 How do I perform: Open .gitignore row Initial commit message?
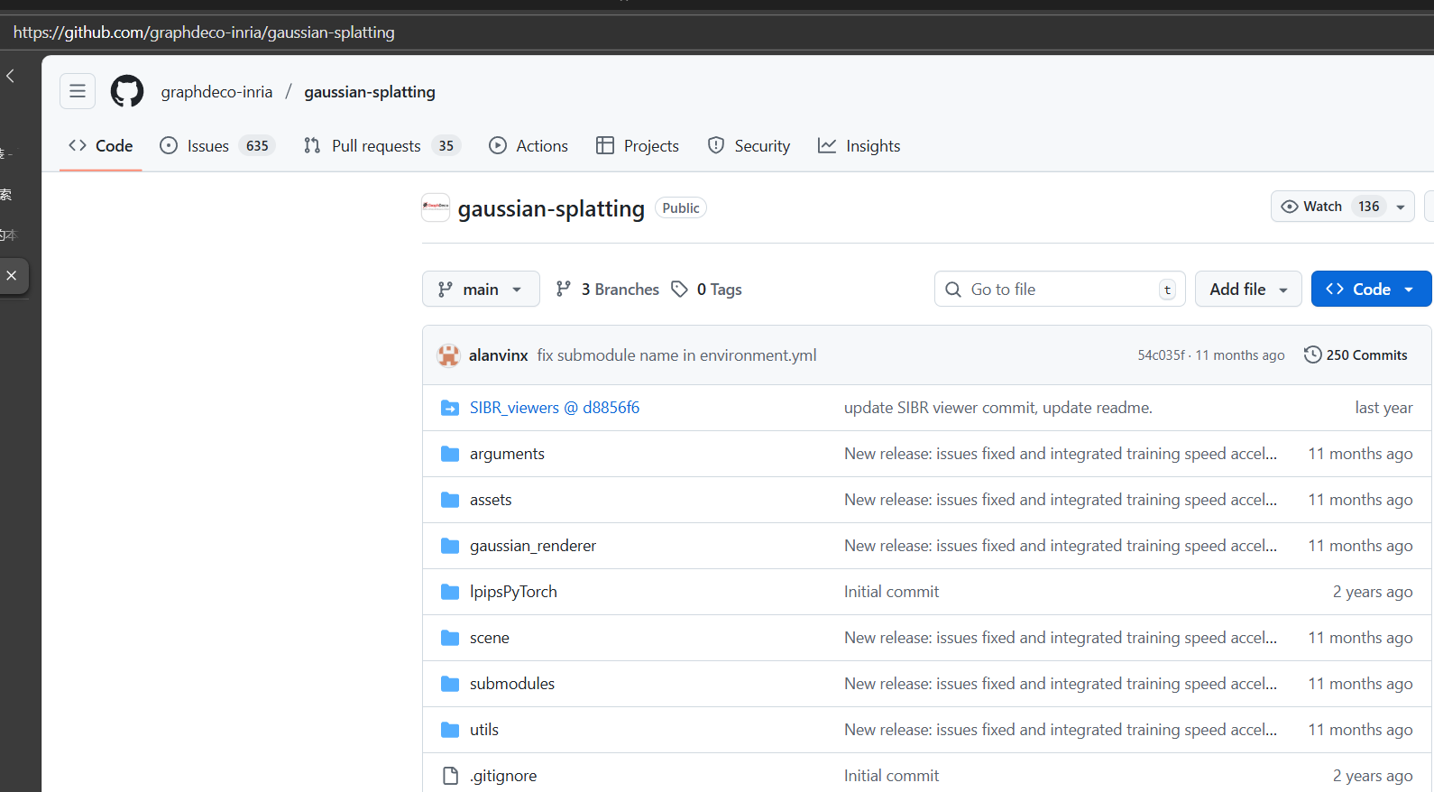coord(891,776)
